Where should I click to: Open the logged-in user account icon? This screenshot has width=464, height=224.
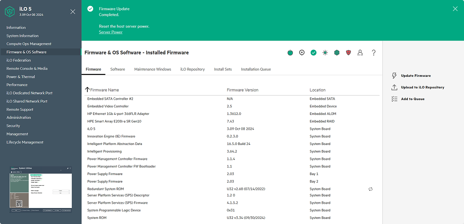360,53
